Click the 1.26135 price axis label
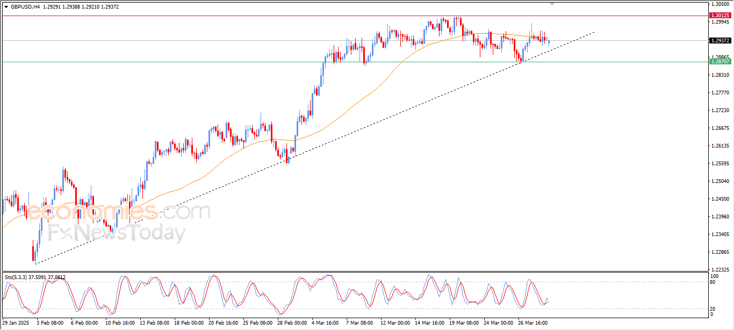 point(719,146)
